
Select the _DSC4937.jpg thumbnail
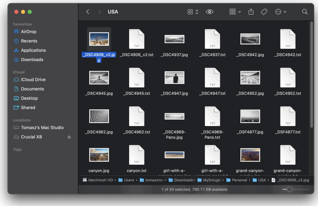pos(174,39)
